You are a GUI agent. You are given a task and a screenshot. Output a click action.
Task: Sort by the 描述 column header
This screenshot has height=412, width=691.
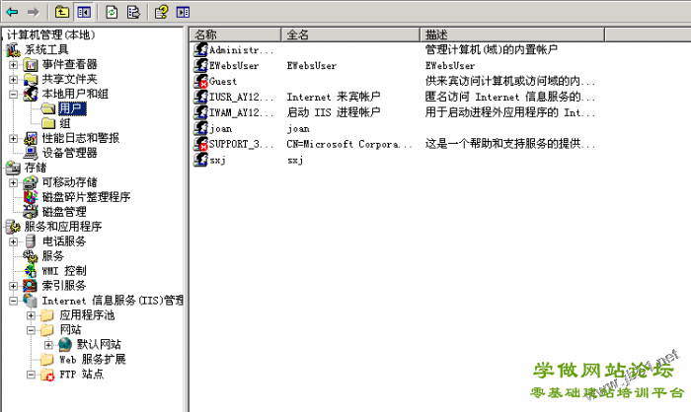tap(512, 34)
